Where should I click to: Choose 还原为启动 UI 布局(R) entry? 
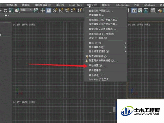pyautogui.click(x=106, y=34)
